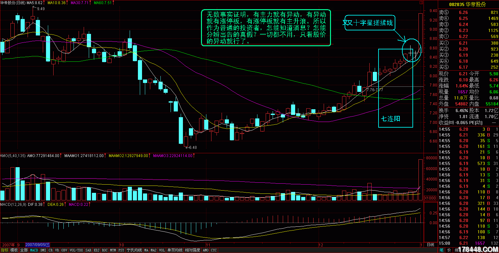The width and height of the screenshot is (499, 253).
Task: Click the X1000 volume scale label
Action: (430, 198)
